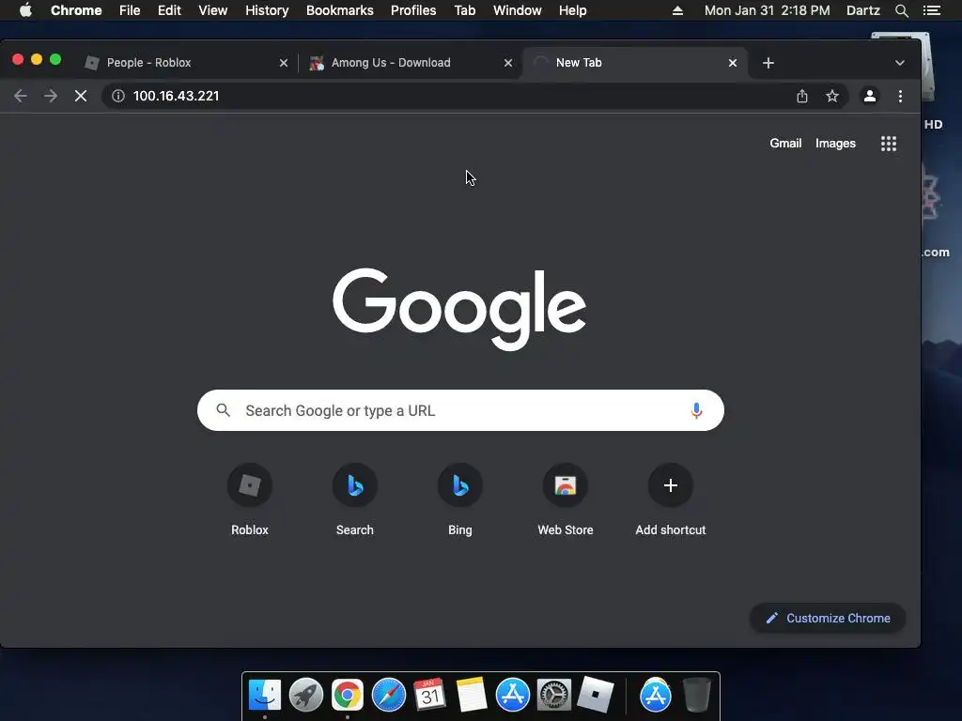The width and height of the screenshot is (962, 721).
Task: Go forward to the next page
Action: click(x=51, y=97)
